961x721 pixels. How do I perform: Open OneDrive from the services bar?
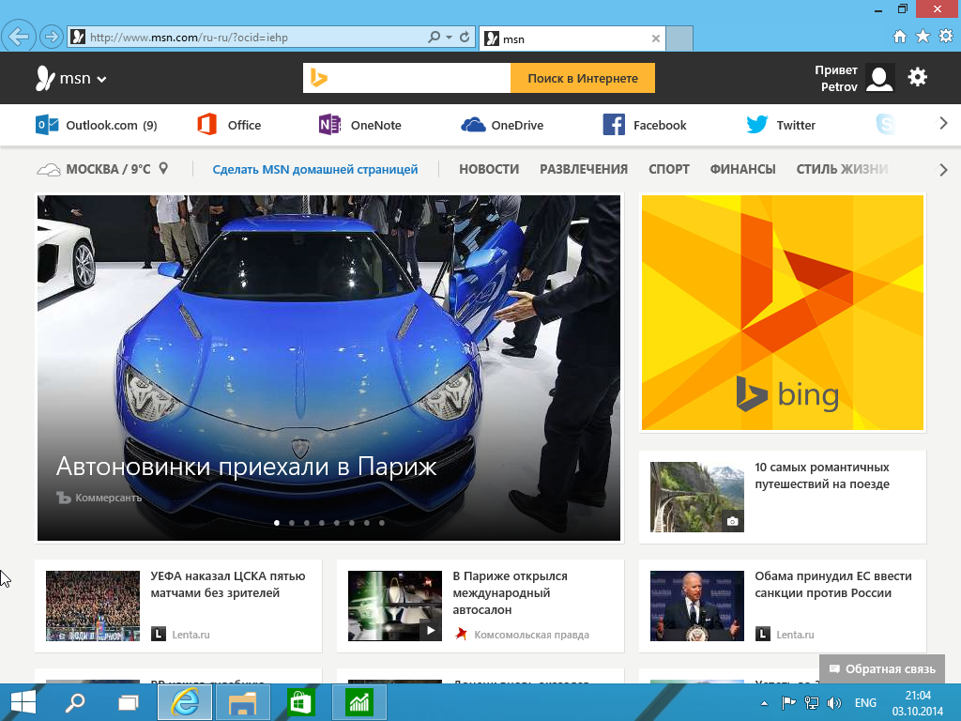473,124
